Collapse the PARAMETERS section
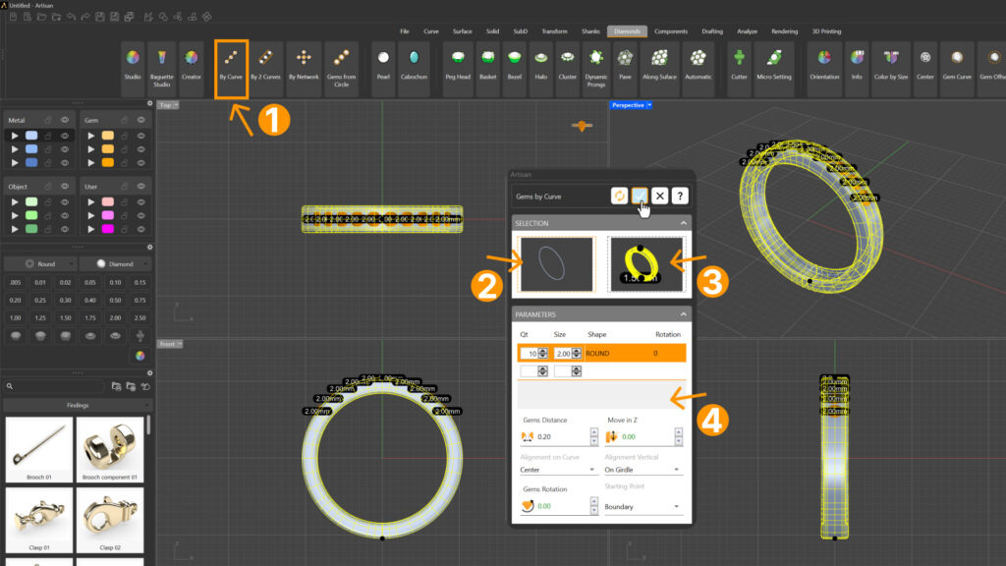The width and height of the screenshot is (1006, 566). [684, 314]
